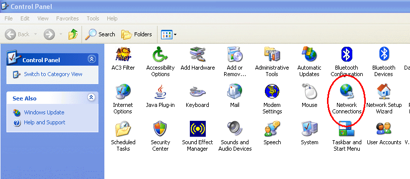
Task: Open the Java Plug-in applet
Action: (161, 96)
